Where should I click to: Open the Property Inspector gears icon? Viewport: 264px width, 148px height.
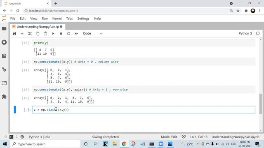point(4,69)
